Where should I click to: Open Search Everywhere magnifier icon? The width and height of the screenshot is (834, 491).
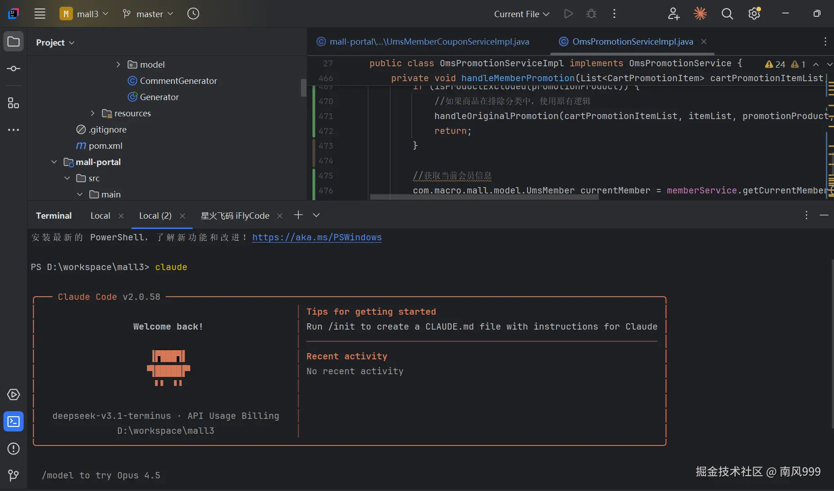[x=727, y=14]
